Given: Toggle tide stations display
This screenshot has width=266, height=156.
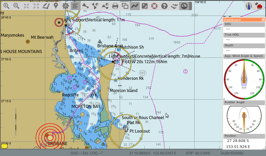Looking at the screenshot, I should coord(95,6).
